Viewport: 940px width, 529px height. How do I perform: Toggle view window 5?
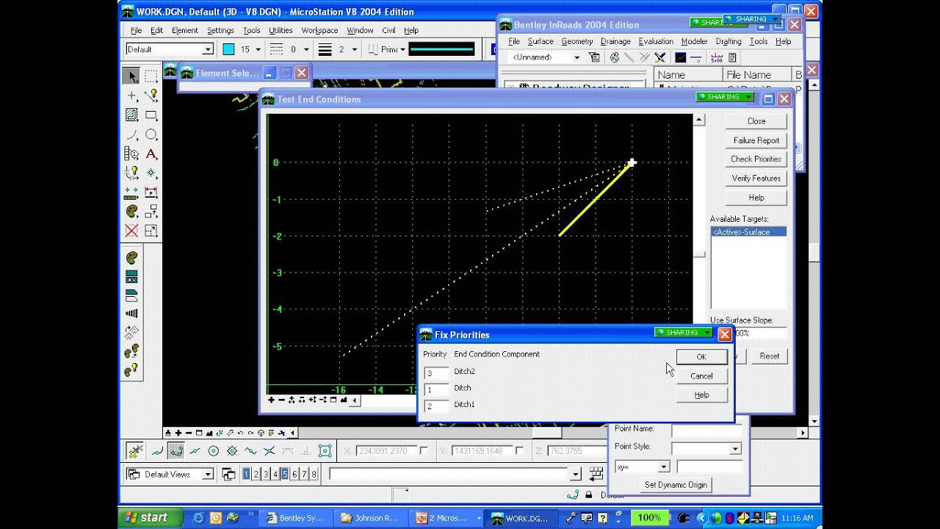[285, 475]
